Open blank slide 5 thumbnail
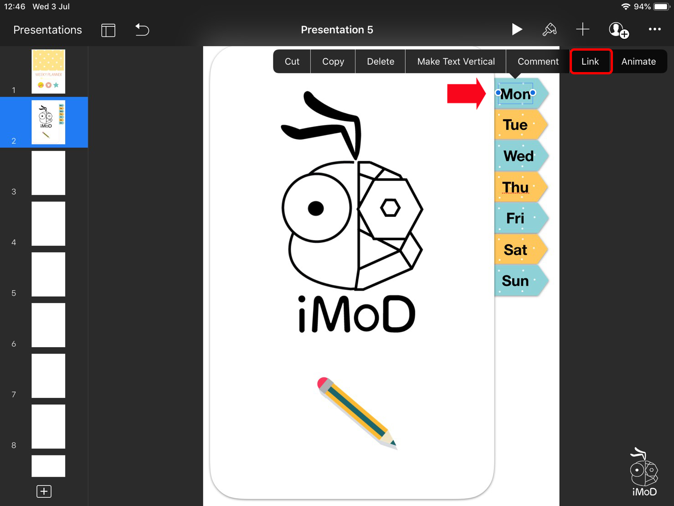 (x=48, y=274)
